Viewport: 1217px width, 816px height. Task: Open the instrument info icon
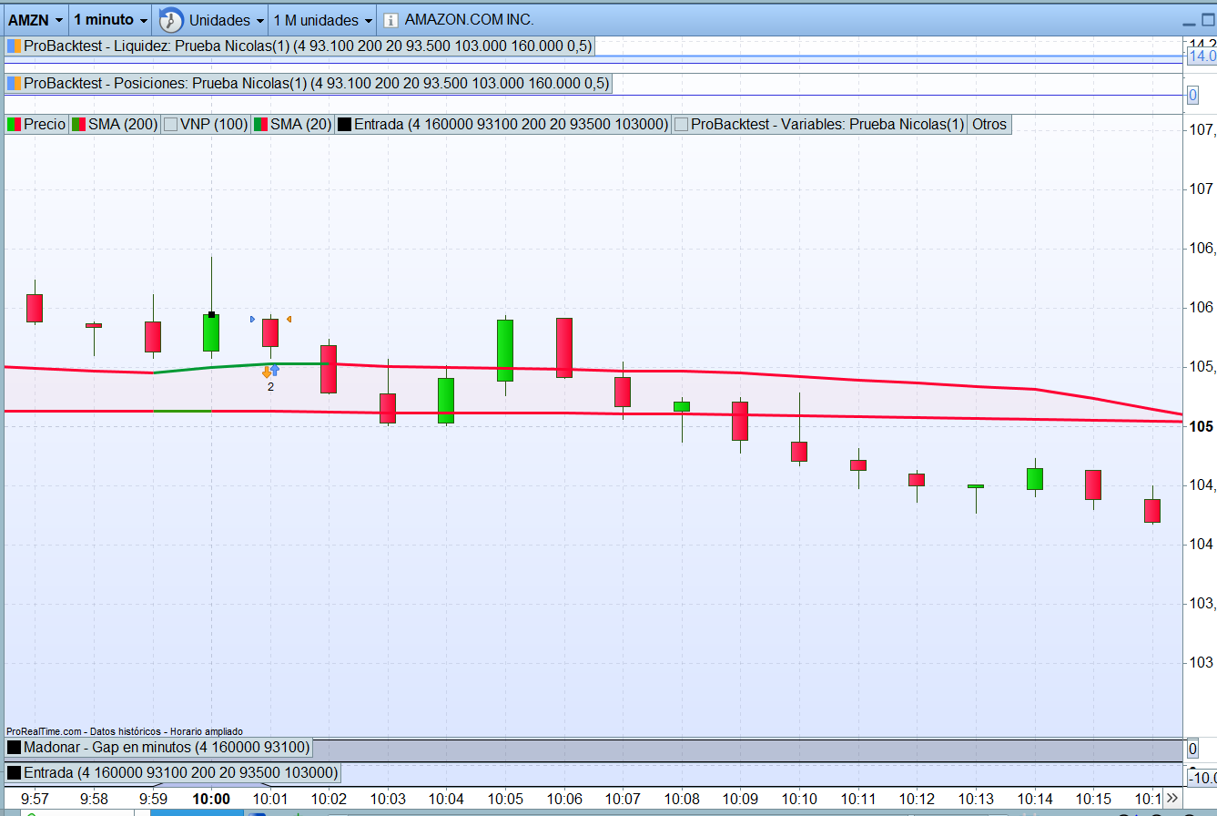(390, 20)
